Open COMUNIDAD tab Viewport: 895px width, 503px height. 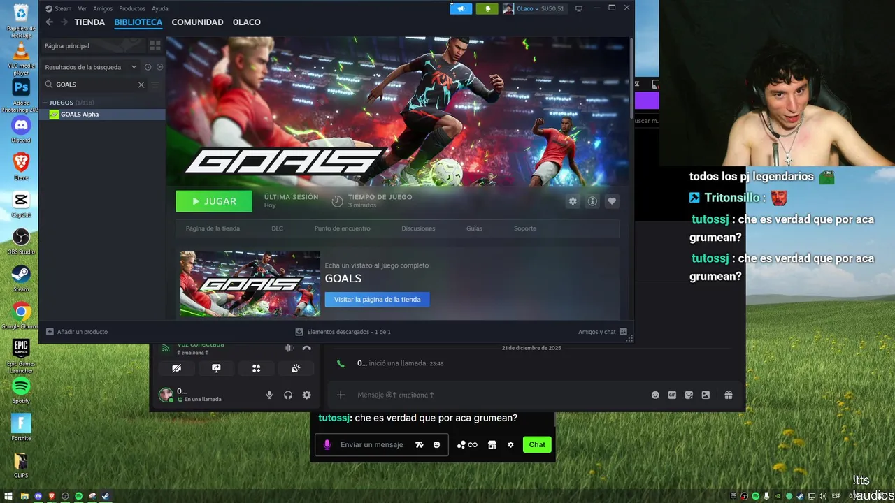click(x=197, y=22)
